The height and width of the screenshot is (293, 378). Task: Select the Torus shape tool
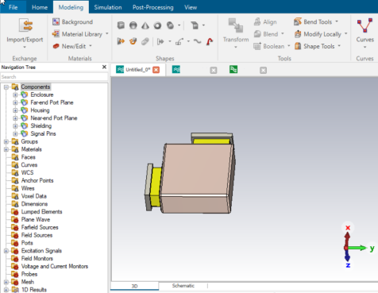pyautogui.click(x=157, y=25)
